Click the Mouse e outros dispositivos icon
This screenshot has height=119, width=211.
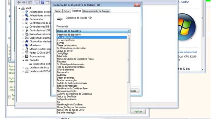point(27,49)
